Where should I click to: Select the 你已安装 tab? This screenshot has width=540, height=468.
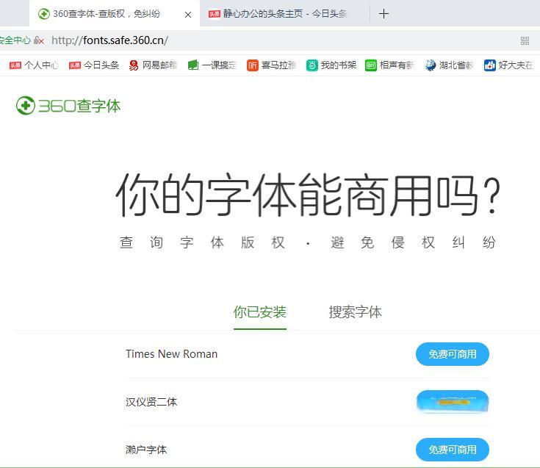click(260, 312)
